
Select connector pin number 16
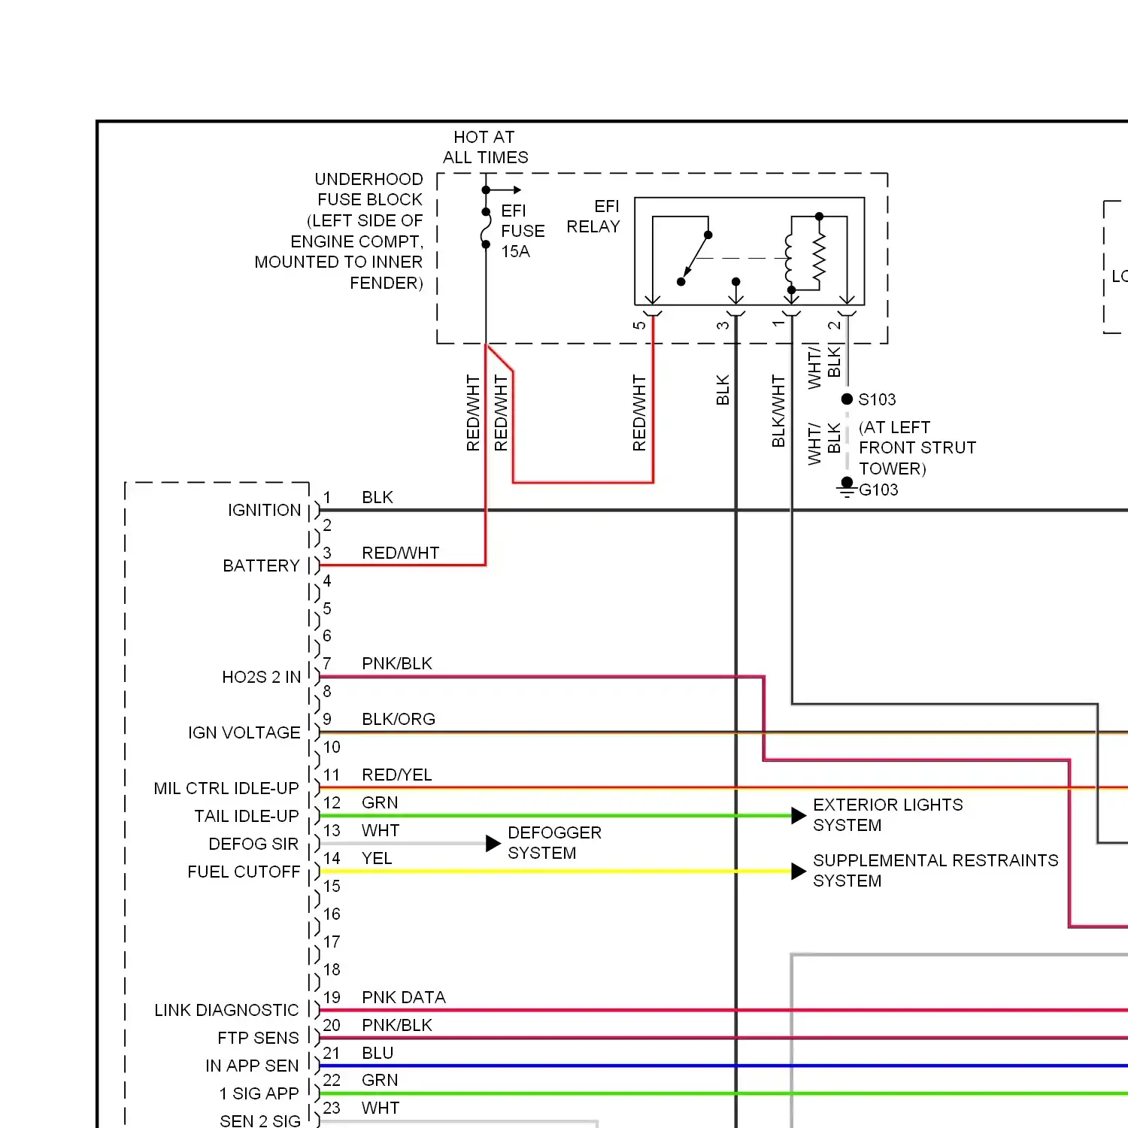pyautogui.click(x=332, y=914)
